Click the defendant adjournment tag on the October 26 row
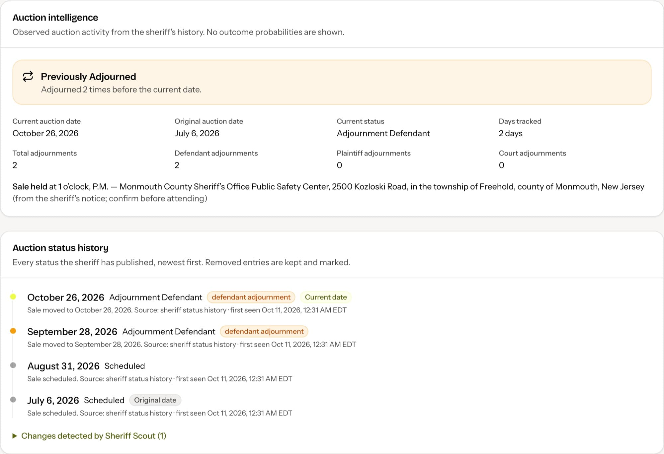 [x=251, y=297]
